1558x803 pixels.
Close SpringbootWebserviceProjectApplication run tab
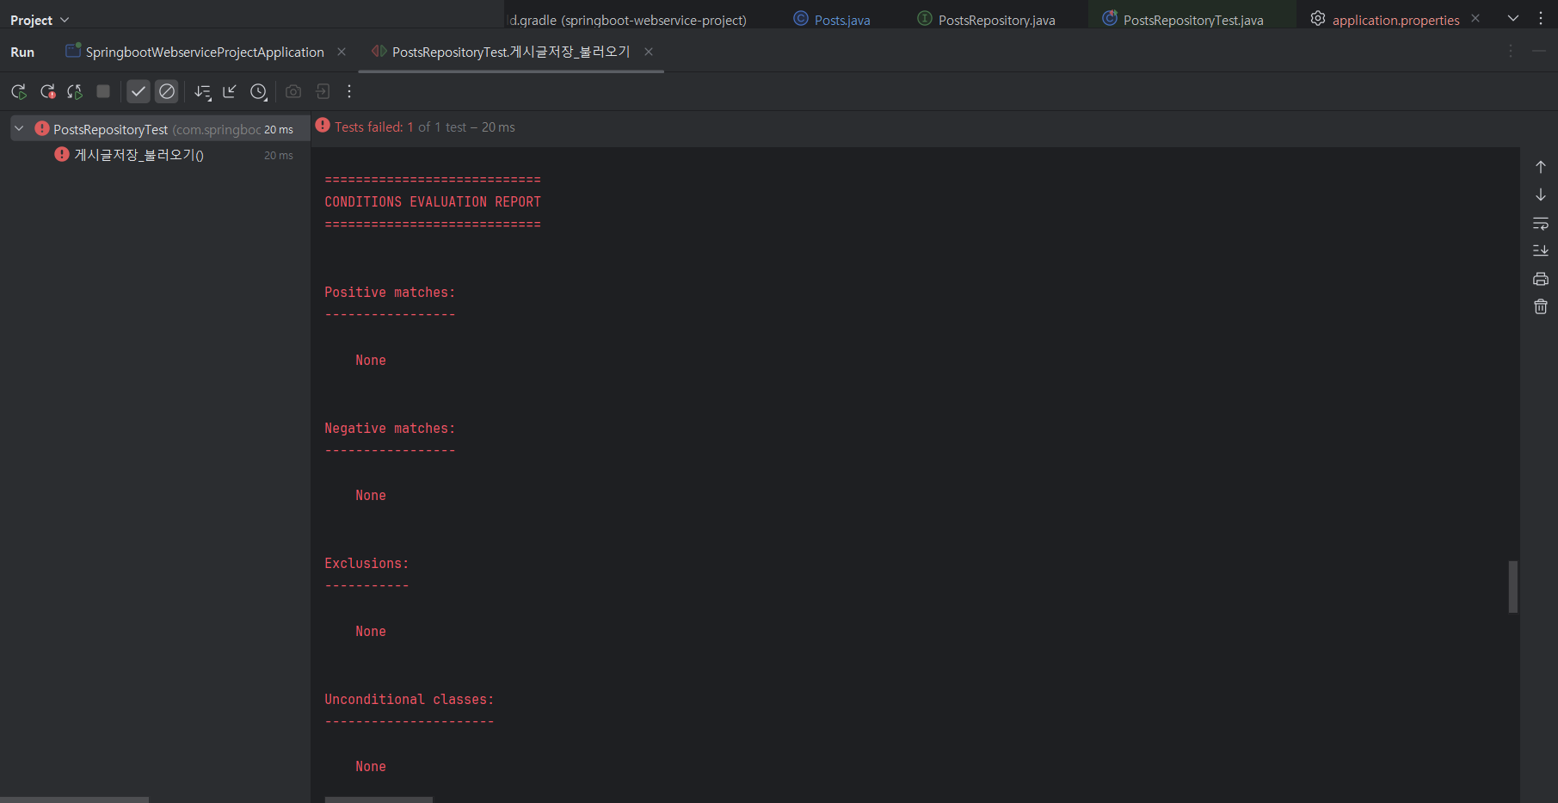[342, 52]
